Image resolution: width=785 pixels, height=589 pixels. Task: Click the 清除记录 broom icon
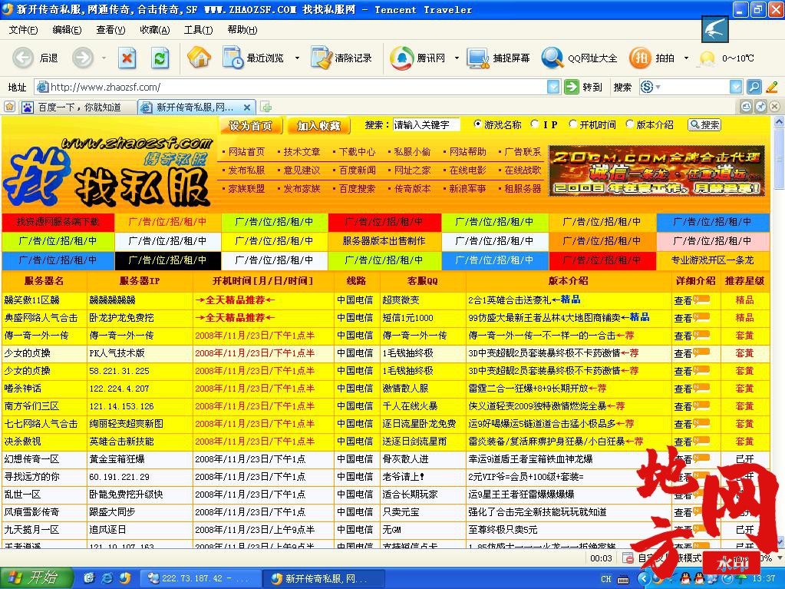(x=322, y=58)
